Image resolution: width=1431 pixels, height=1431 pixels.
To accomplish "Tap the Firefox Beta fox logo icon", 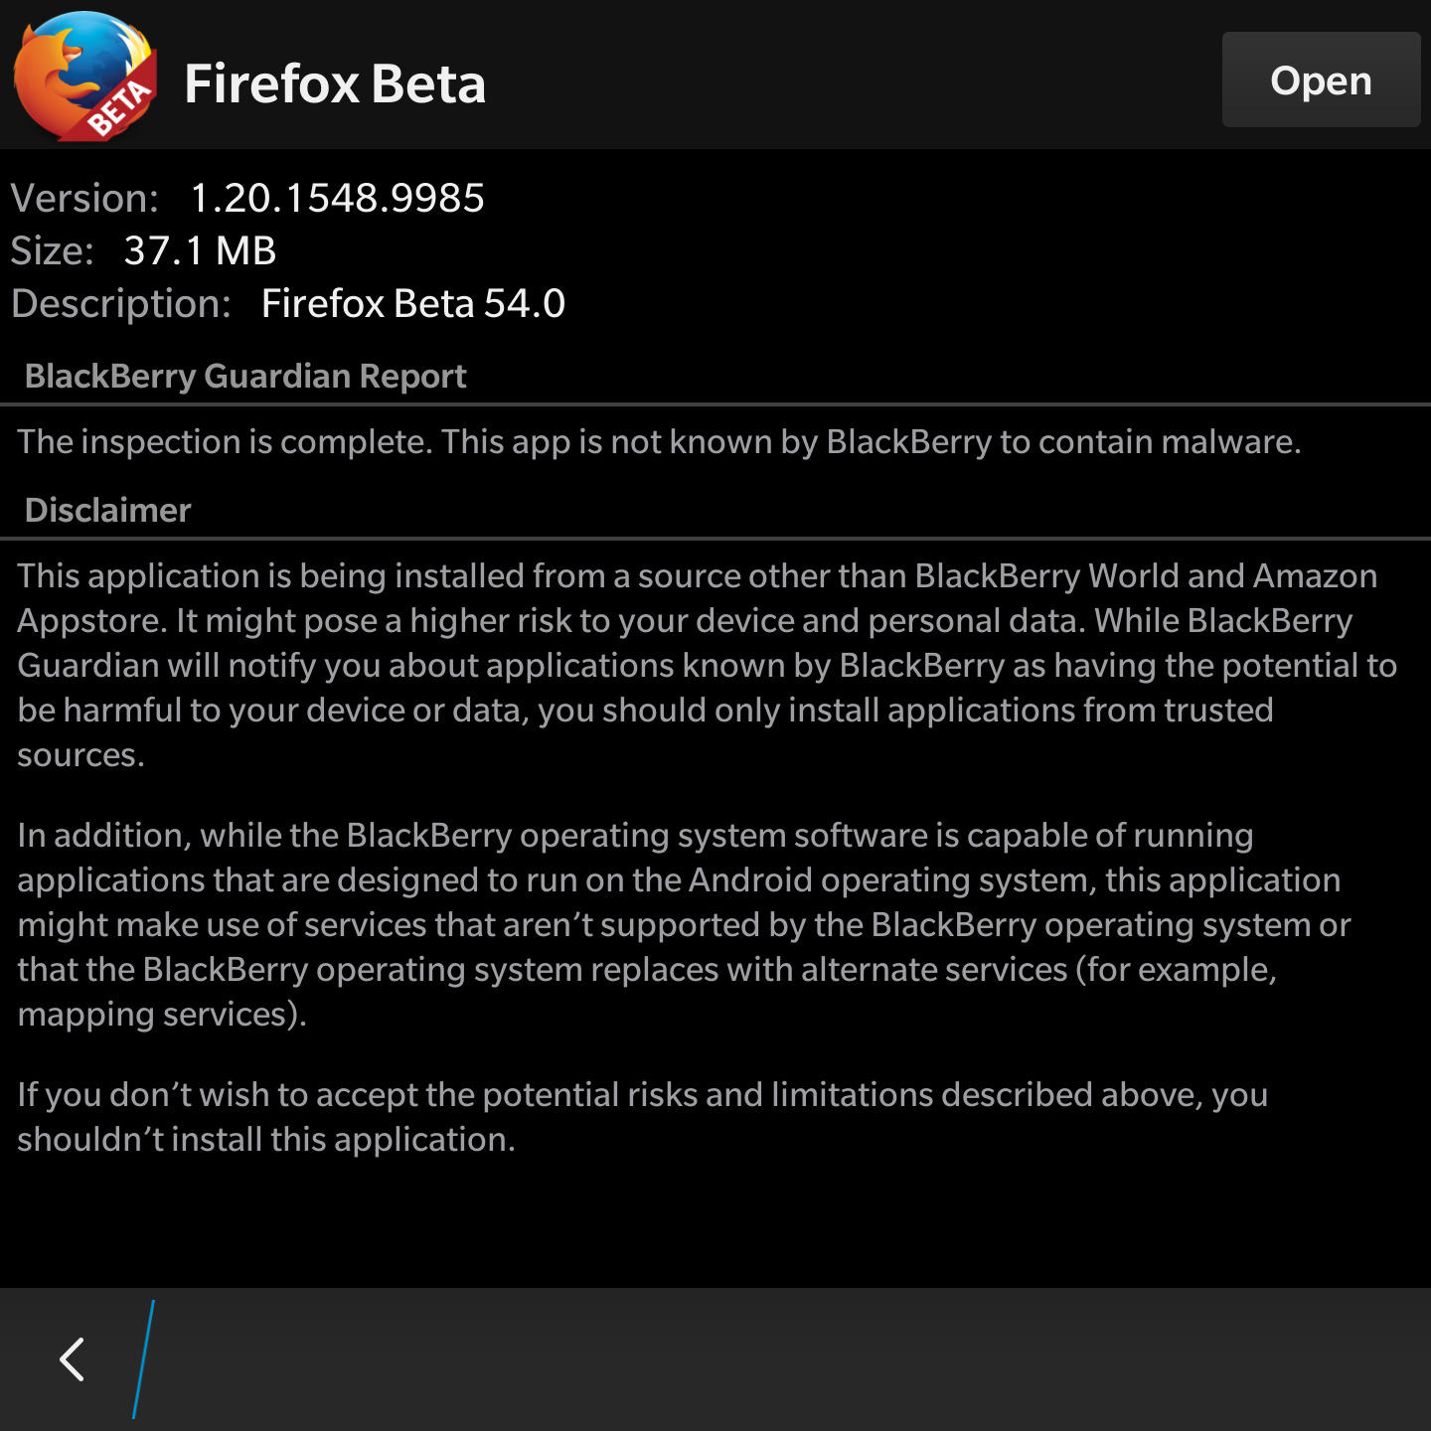I will 85,76.
